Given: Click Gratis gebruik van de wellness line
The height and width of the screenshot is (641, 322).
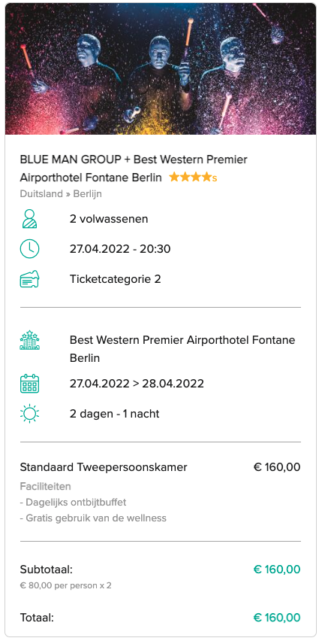Looking at the screenshot, I should coord(93,518).
